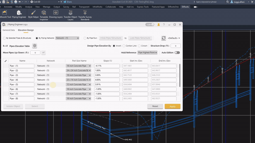Click the Structure Drop input field
This screenshot has height=143, width=255.
pyautogui.click(x=175, y=46)
